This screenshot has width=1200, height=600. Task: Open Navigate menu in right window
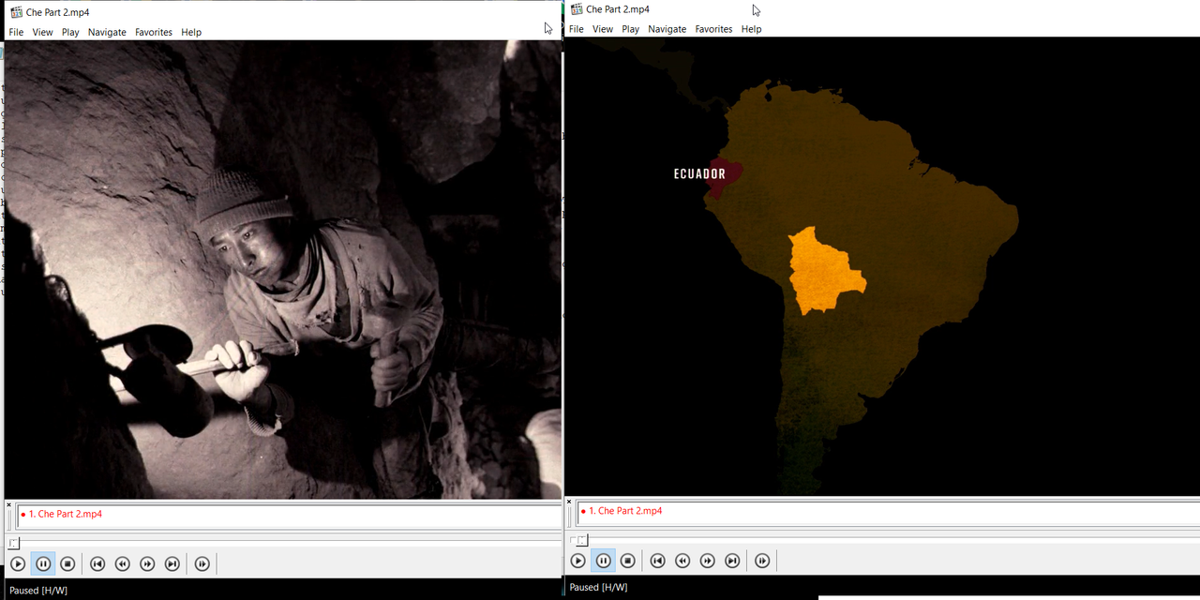[667, 29]
